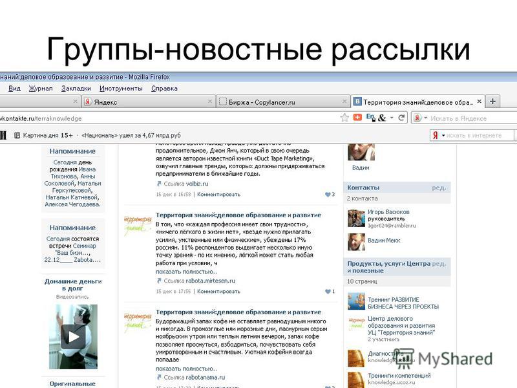Open the «Националь» ушел за 4,67 млрд headline
The height and width of the screenshot is (388, 517).
click(131, 135)
